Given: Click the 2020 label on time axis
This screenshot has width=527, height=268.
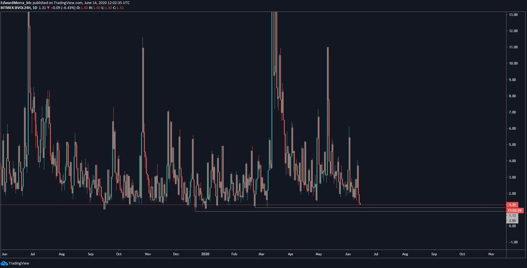Looking at the screenshot, I should (205, 254).
